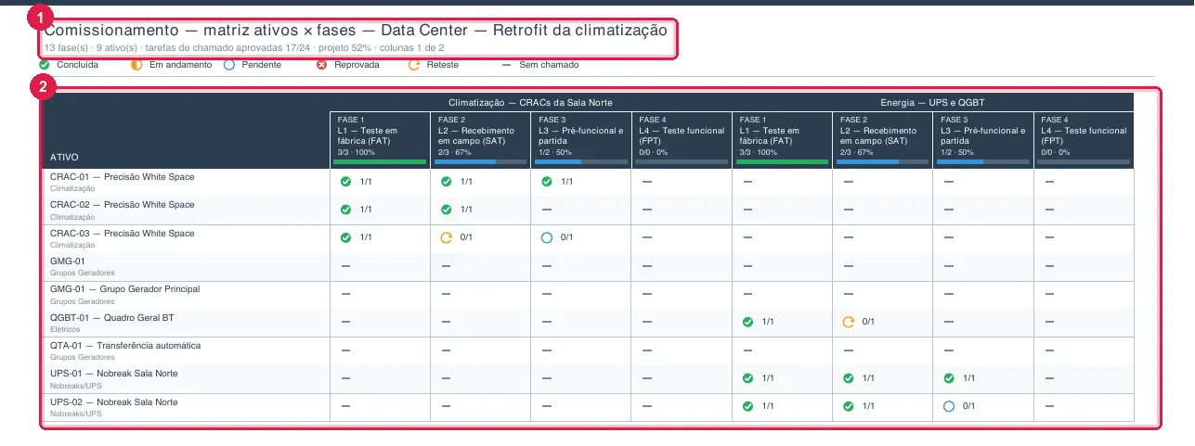Open CRAC-03 L1 FAT completed check icon
The width and height of the screenshot is (1195, 446).
(346, 237)
